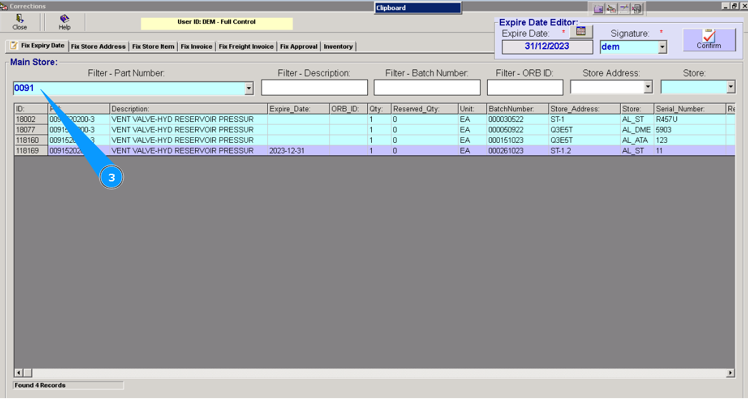
Task: Click the Serial_Number column header
Action: click(x=689, y=109)
